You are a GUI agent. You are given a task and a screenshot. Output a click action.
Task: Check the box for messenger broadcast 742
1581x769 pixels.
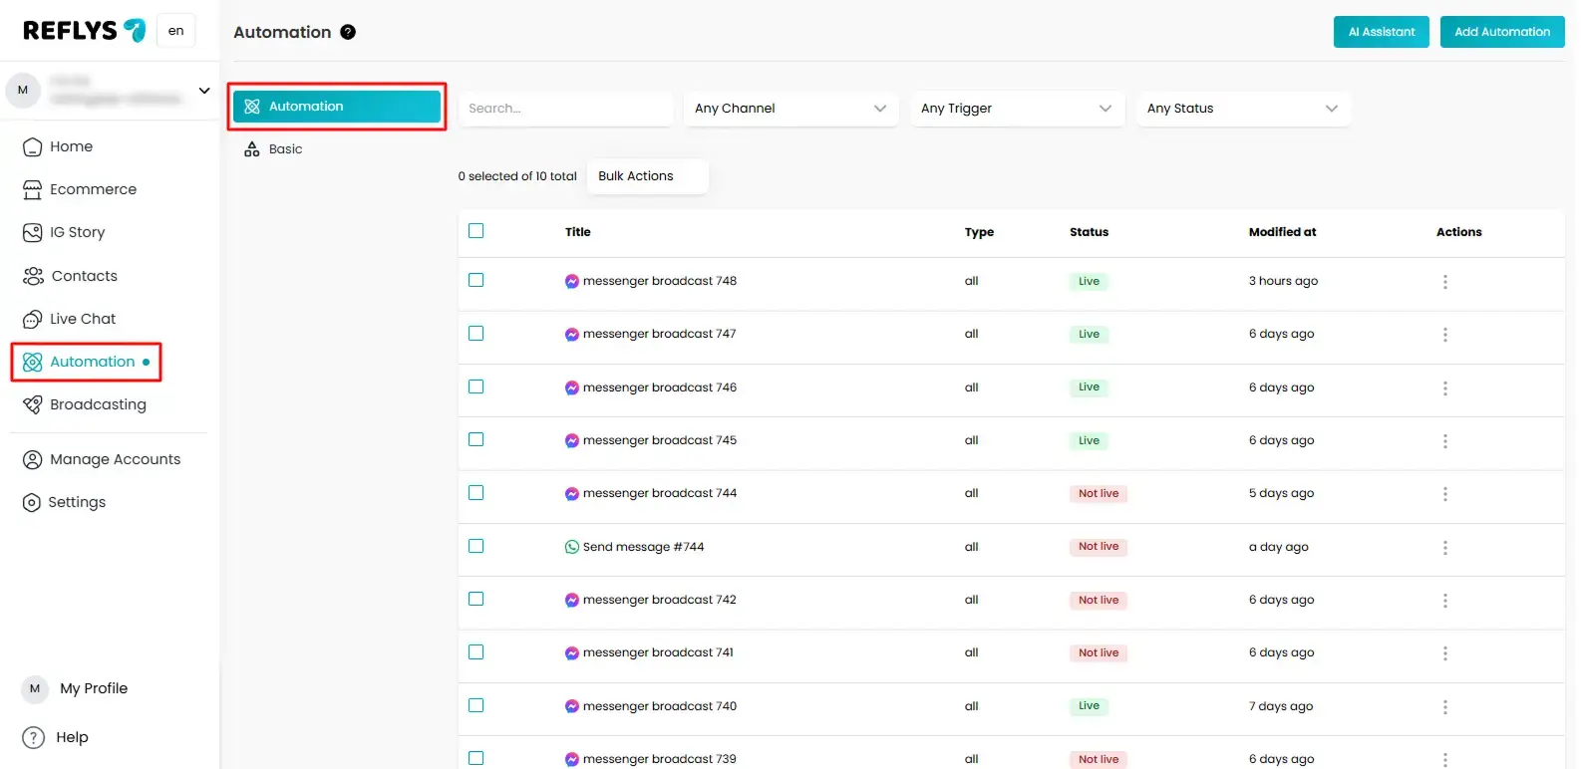476,600
